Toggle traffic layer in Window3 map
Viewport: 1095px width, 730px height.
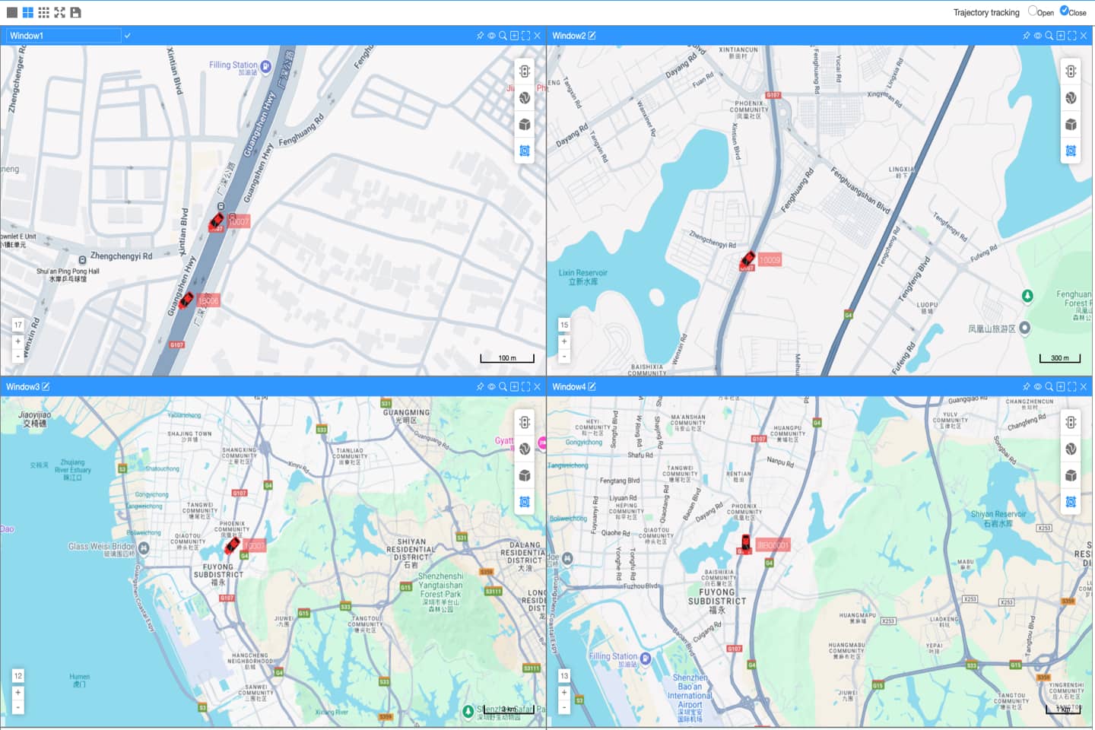click(x=525, y=422)
